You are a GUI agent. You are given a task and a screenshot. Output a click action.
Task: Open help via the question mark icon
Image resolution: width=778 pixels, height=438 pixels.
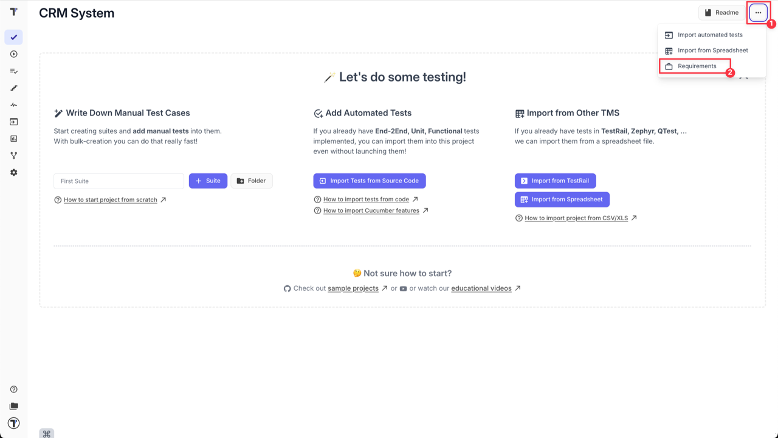point(13,389)
